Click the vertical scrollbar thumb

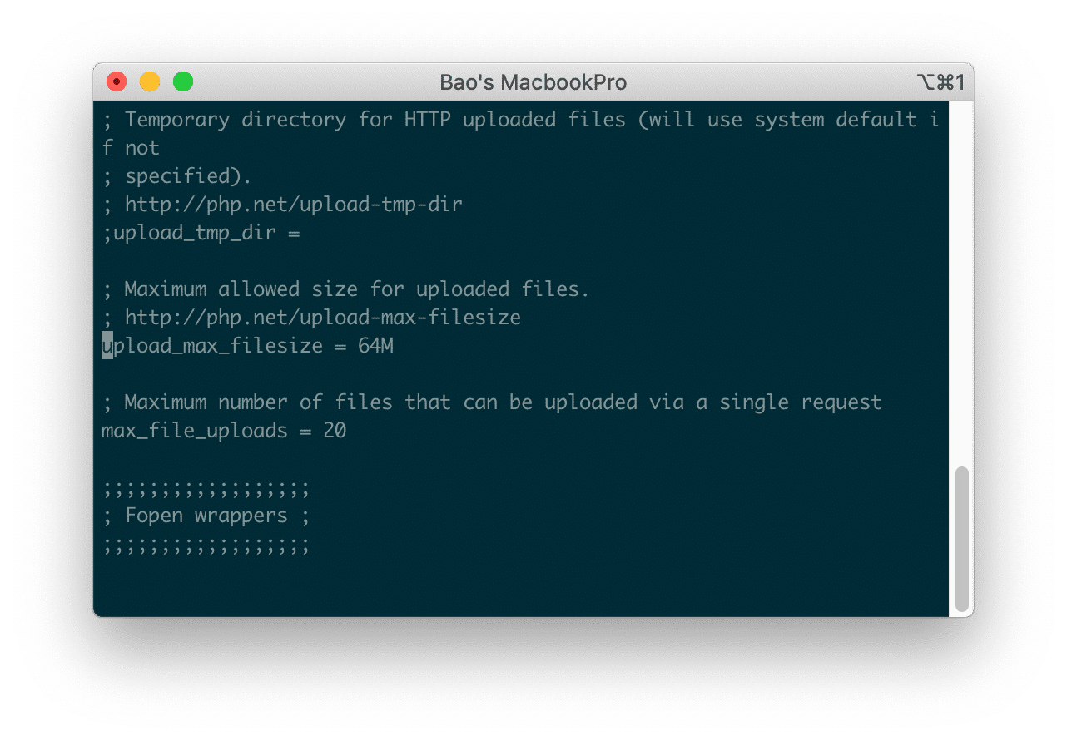[x=961, y=538]
